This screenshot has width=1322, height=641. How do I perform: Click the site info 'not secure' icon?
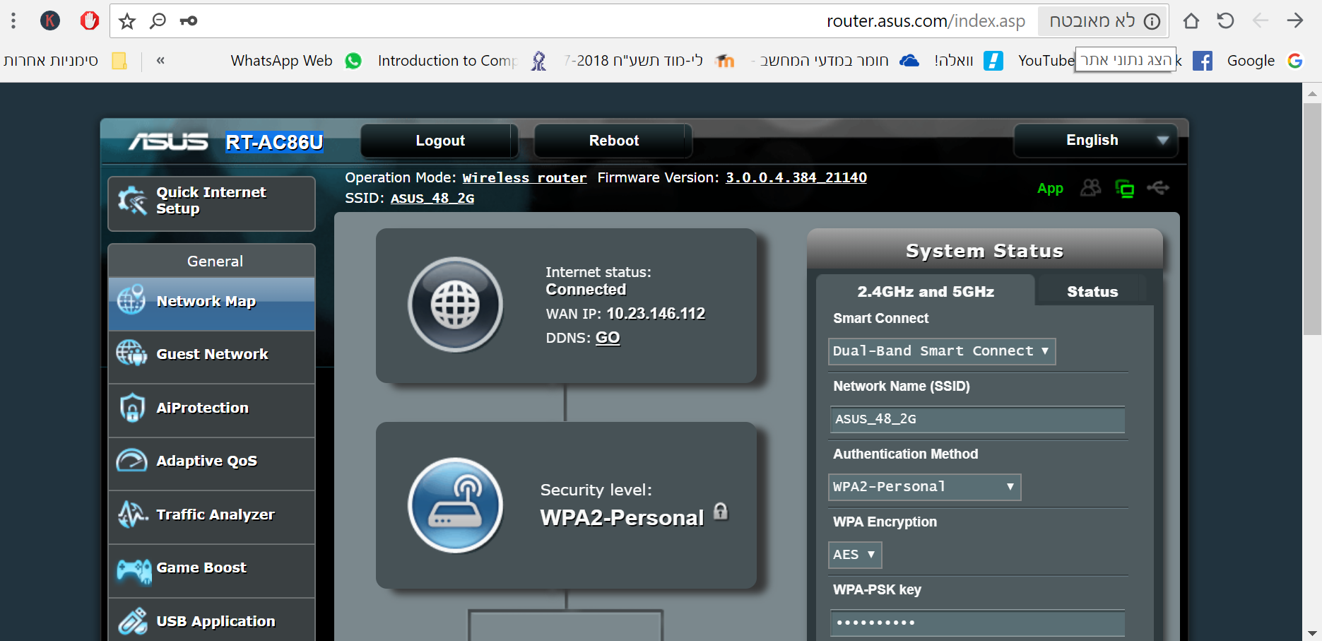(1152, 21)
